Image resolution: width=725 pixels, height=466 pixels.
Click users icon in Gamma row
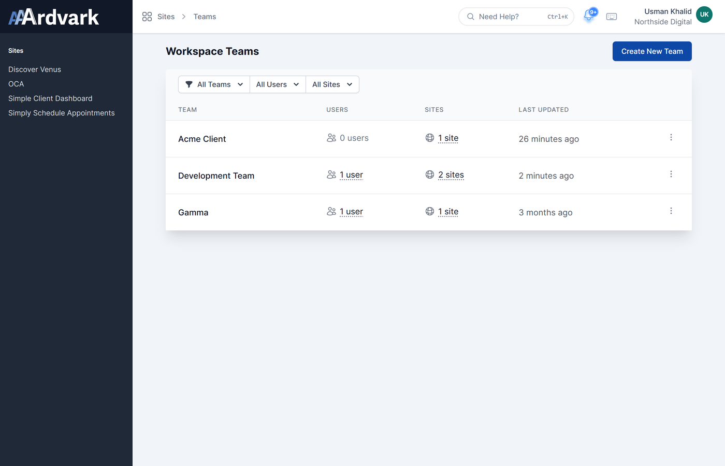pyautogui.click(x=331, y=211)
